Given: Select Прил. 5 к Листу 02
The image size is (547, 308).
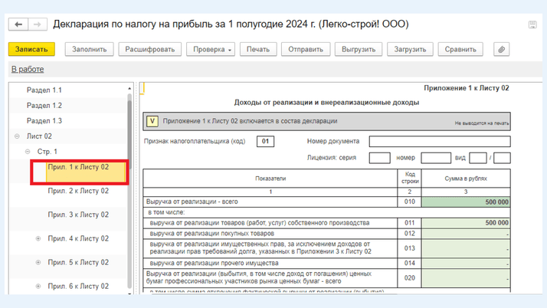Looking at the screenshot, I should click(x=78, y=262).
